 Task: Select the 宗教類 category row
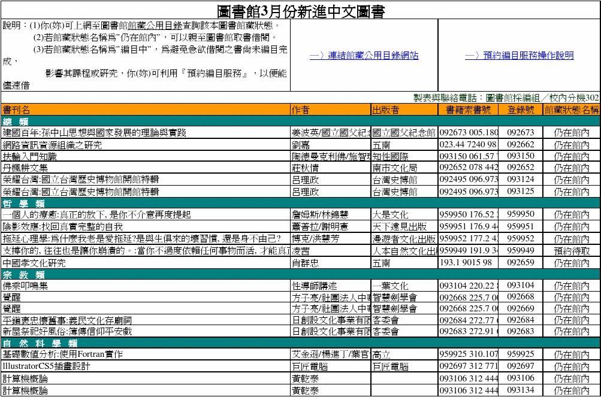[300, 274]
